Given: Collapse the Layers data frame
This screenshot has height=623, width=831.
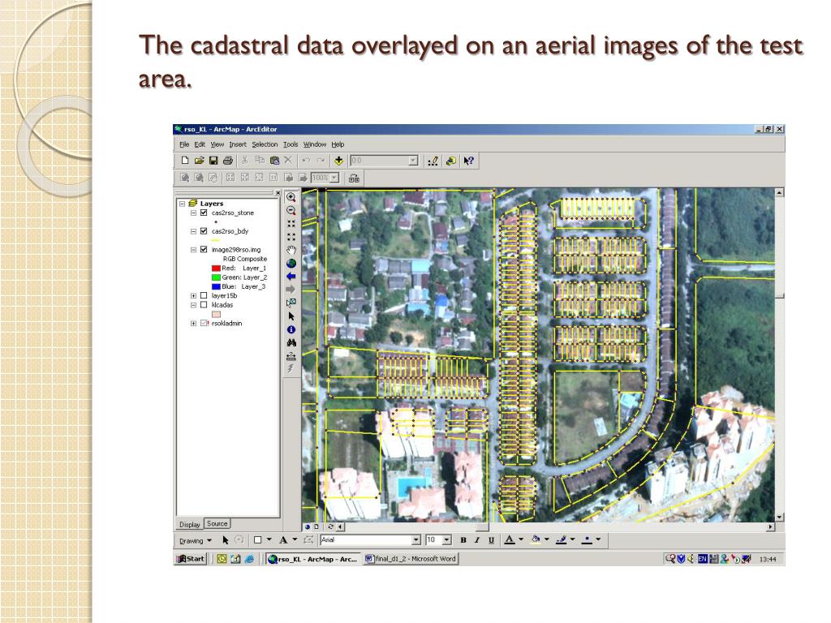Looking at the screenshot, I should 183,204.
